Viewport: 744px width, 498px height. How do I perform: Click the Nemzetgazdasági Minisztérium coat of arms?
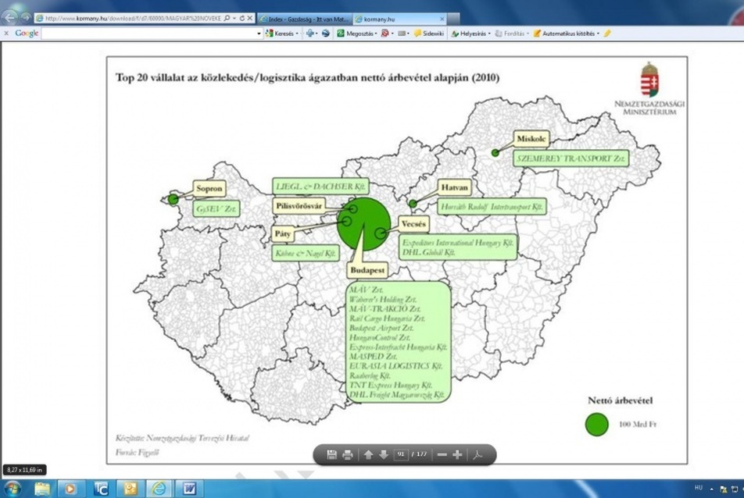pyautogui.click(x=650, y=80)
